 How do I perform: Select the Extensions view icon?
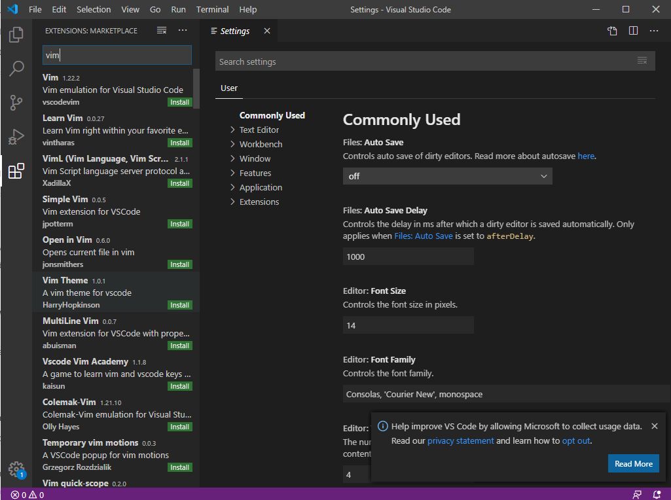click(16, 171)
